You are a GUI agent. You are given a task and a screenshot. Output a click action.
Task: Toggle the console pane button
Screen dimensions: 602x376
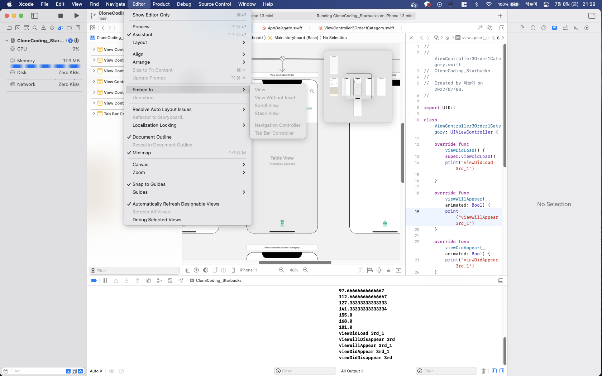(502, 371)
